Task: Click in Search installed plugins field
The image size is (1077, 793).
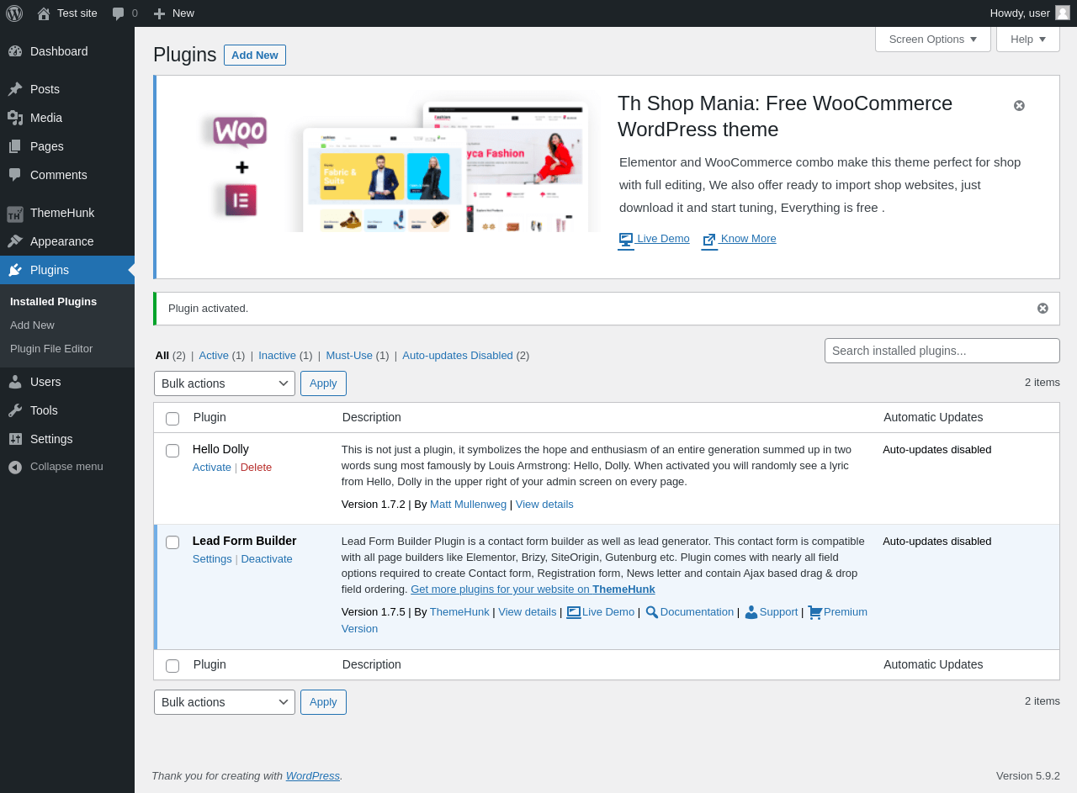Action: (942, 351)
